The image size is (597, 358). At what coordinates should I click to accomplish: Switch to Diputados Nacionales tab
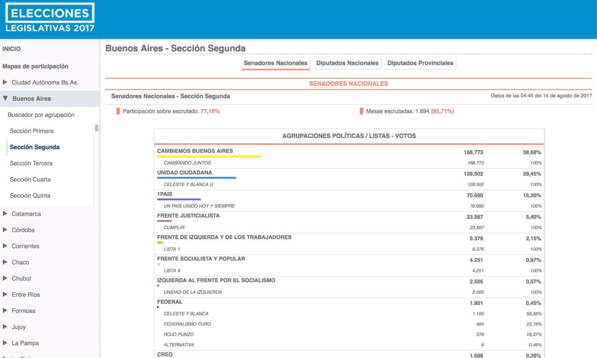click(x=347, y=63)
